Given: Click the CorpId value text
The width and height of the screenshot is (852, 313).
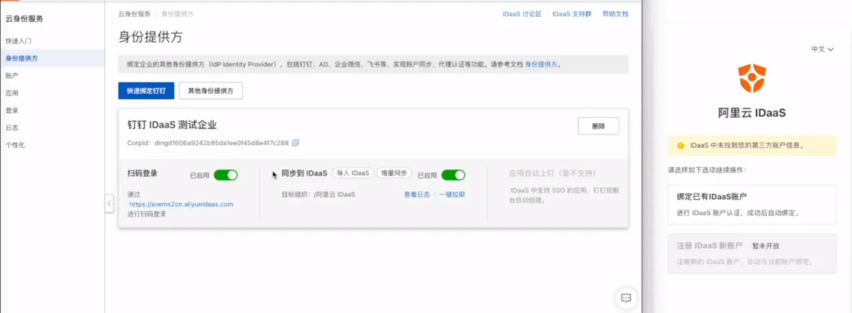Looking at the screenshot, I should click(222, 143).
